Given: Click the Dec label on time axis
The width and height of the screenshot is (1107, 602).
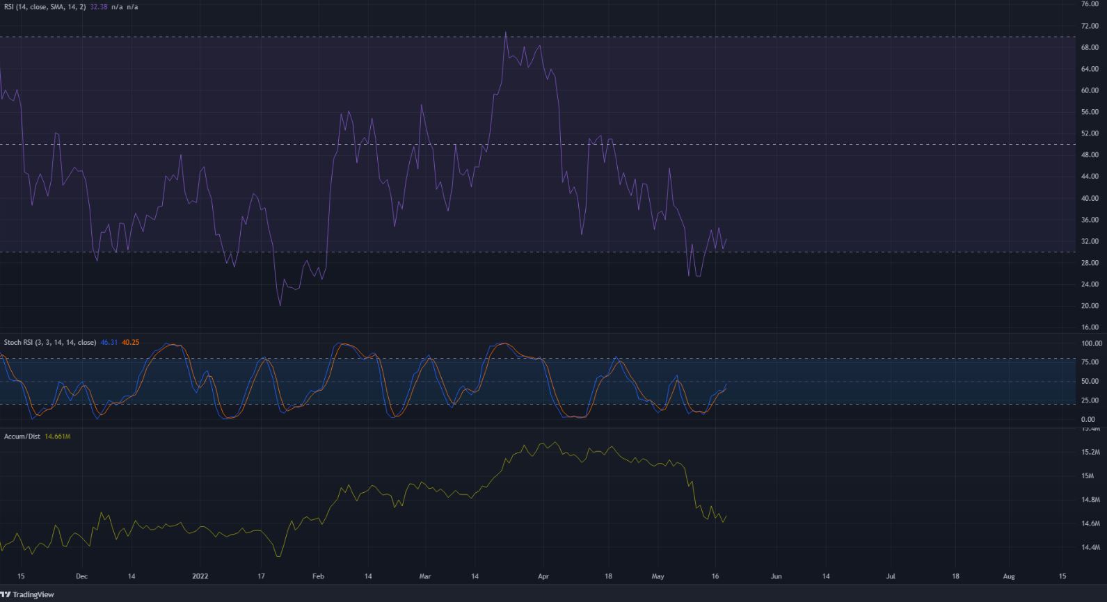Looking at the screenshot, I should [x=81, y=576].
